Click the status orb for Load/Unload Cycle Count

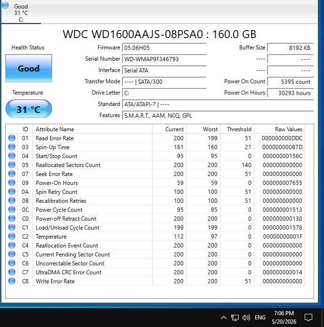click(12, 227)
